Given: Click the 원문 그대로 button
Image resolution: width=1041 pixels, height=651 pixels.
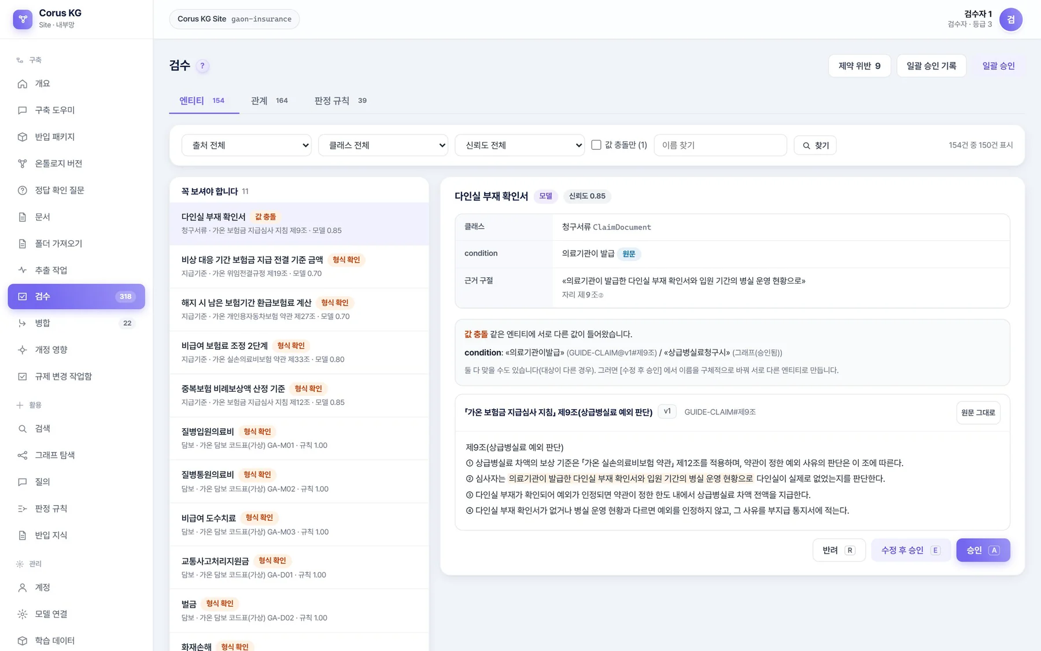Looking at the screenshot, I should point(978,413).
